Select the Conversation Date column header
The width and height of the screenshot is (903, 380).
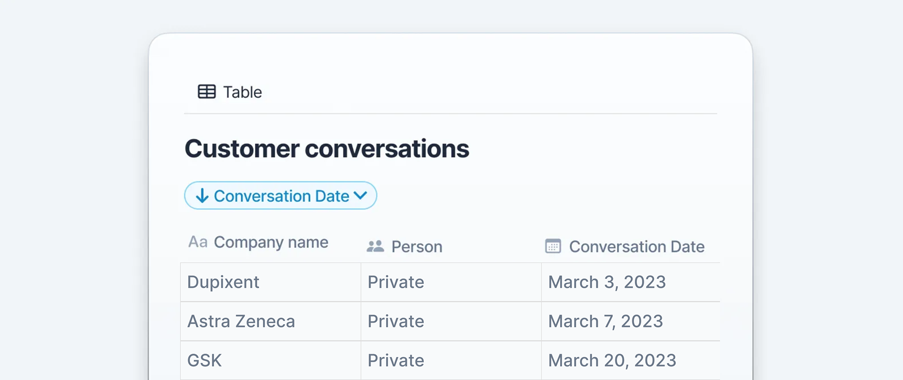625,246
